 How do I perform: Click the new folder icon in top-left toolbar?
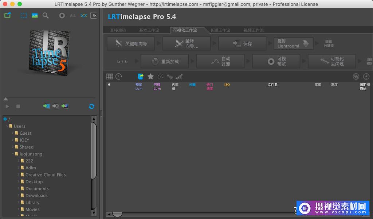tap(8, 15)
